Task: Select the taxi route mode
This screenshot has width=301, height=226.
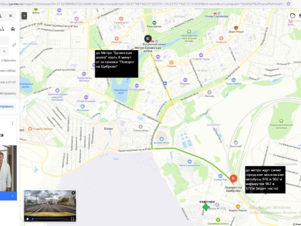Action: point(13,29)
